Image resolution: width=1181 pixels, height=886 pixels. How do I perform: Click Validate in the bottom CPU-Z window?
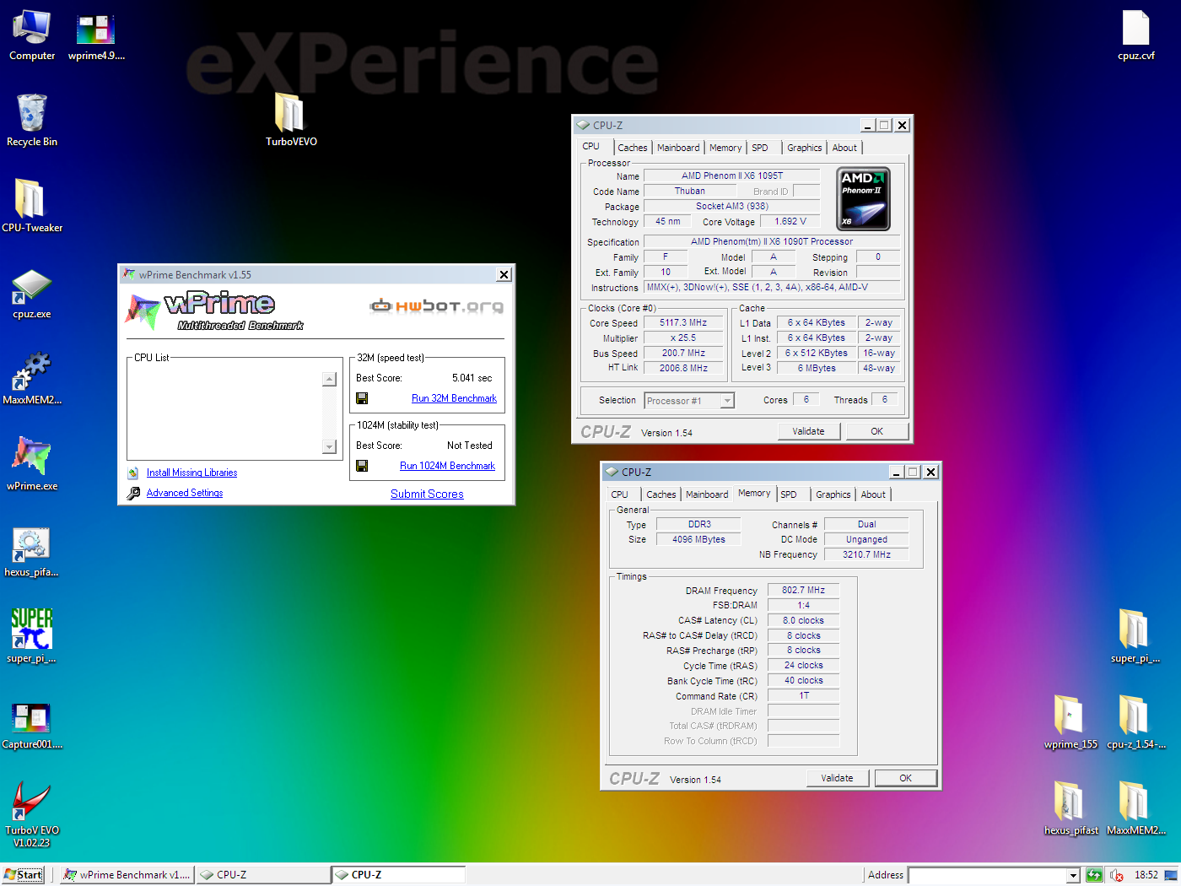837,778
